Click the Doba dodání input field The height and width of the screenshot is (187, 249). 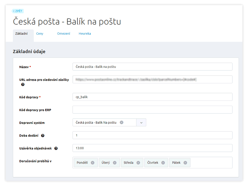click(153, 135)
